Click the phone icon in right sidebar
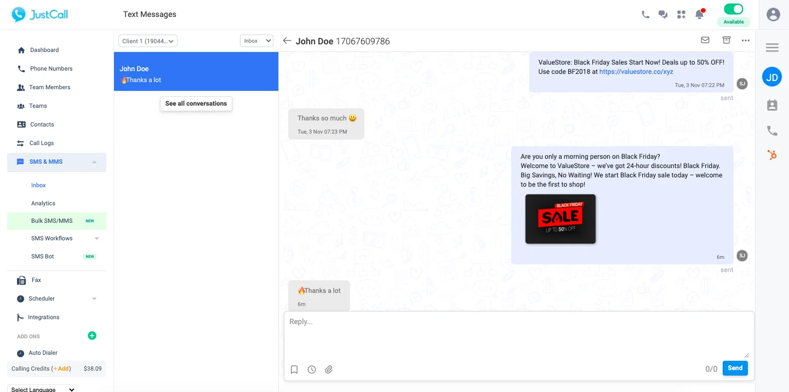The height and width of the screenshot is (392, 789). pyautogui.click(x=772, y=130)
